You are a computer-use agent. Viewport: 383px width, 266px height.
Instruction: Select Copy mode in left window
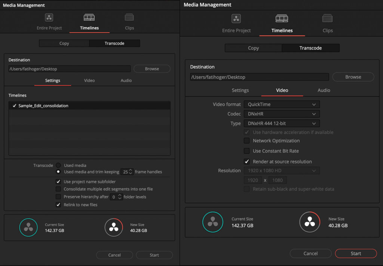click(64, 43)
